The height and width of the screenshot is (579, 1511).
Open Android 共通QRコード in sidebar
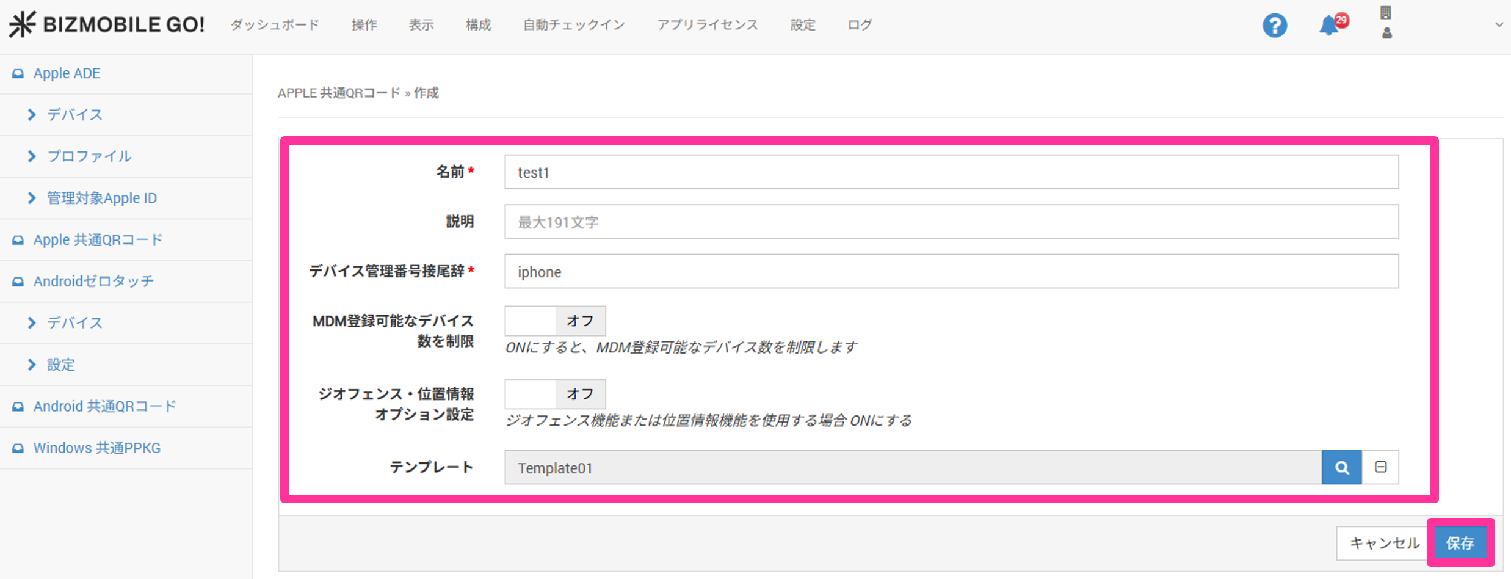(104, 407)
